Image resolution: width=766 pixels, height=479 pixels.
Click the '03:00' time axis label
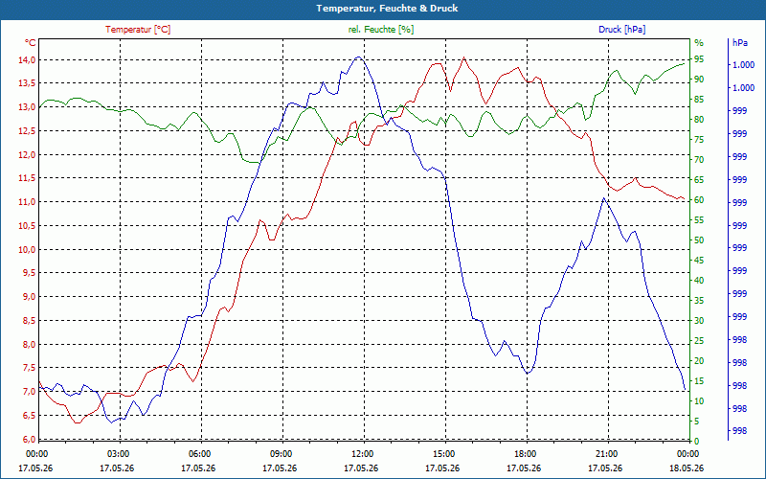[117, 454]
